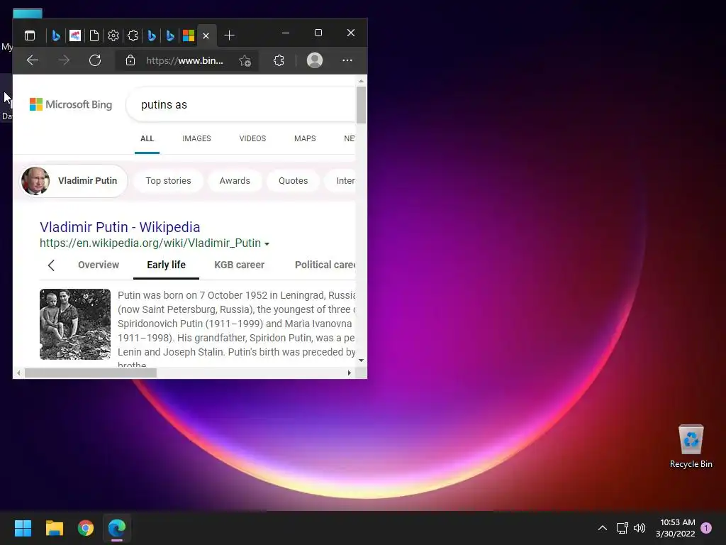Add this page to favorites
Screen dimensions: 726x545
[x=245, y=61]
